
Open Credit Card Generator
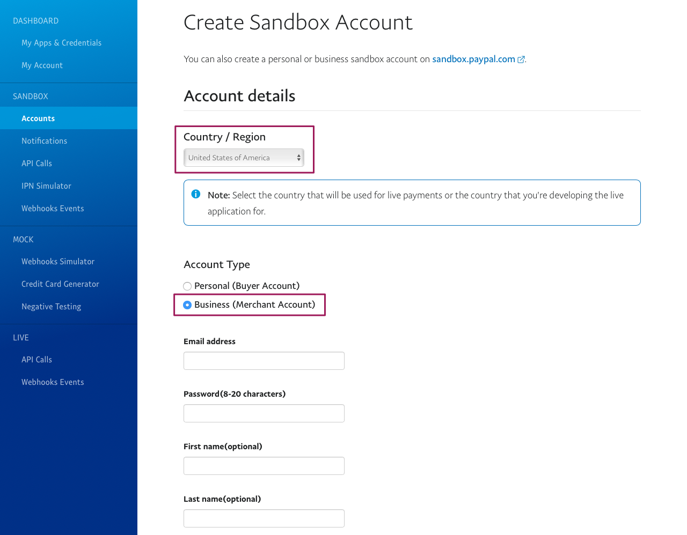60,284
